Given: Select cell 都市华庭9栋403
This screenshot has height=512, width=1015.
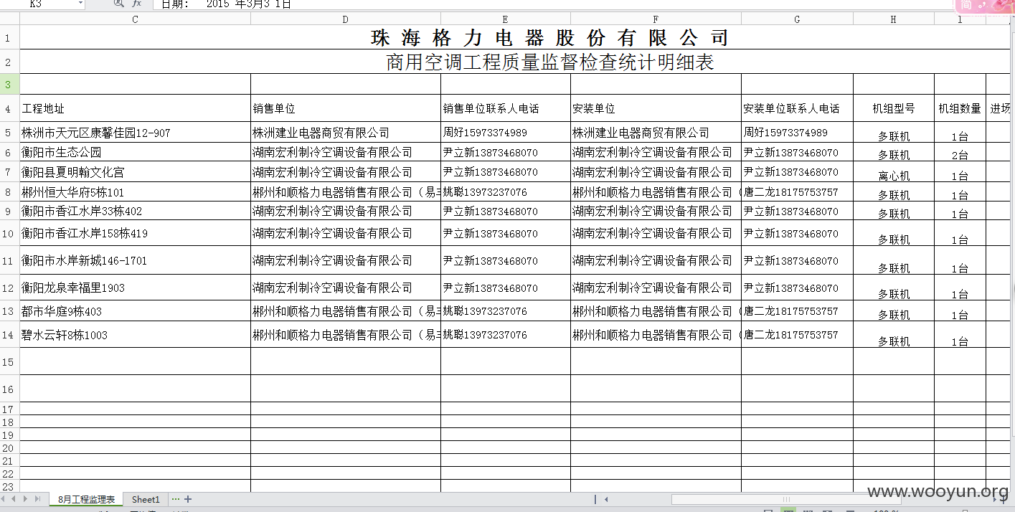Looking at the screenshot, I should click(x=135, y=311).
